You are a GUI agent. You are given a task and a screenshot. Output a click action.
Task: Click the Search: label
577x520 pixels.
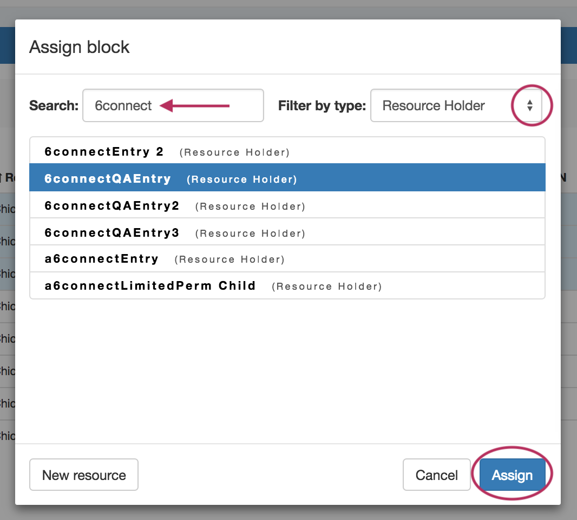[x=54, y=105]
